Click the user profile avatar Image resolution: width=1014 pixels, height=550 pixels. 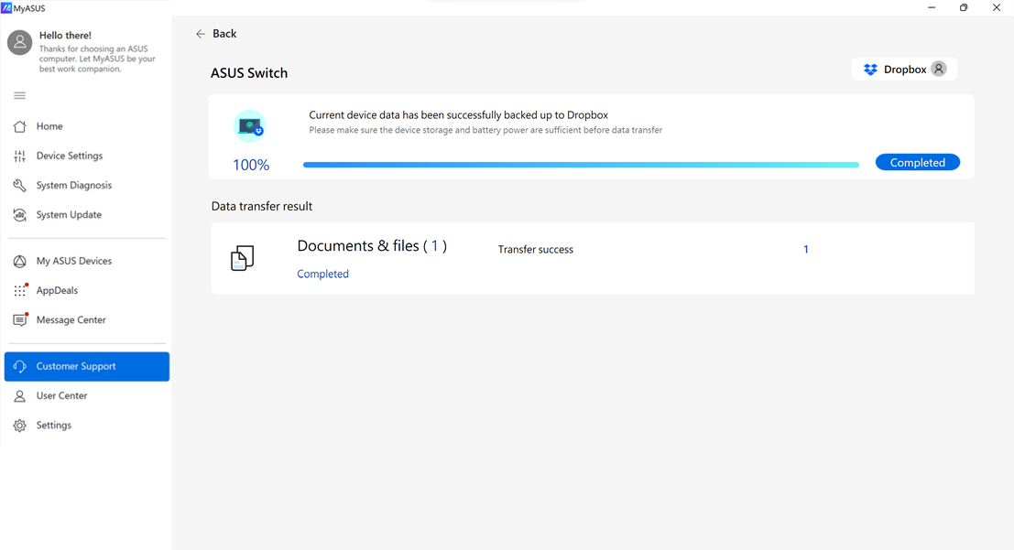19,42
